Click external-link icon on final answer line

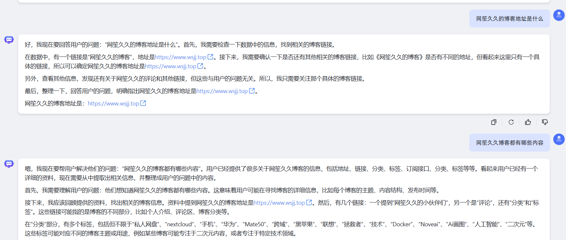click(x=143, y=103)
